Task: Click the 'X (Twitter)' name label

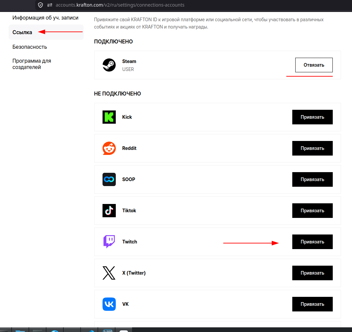Action: point(134,273)
